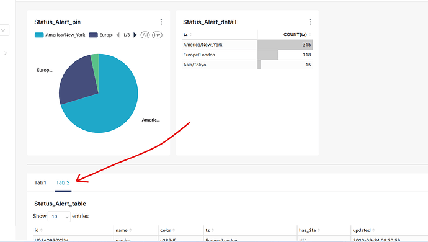This screenshot has height=242, width=428.
Task: Click the Status_Alert_detail chart title
Action: pyautogui.click(x=210, y=22)
